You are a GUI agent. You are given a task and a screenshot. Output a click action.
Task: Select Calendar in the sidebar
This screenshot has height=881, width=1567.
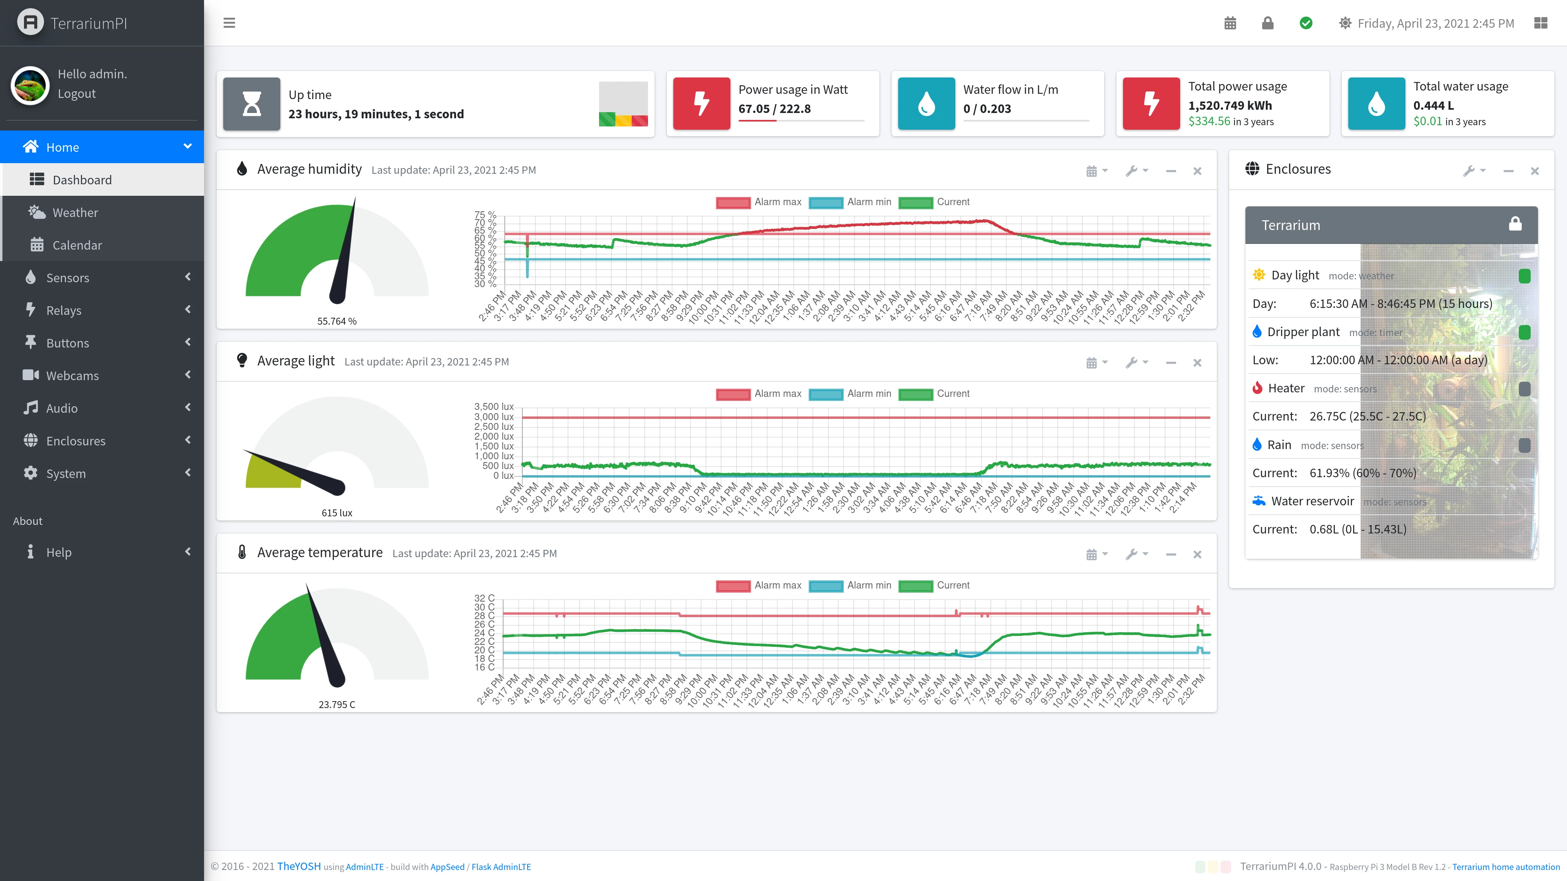[77, 245]
